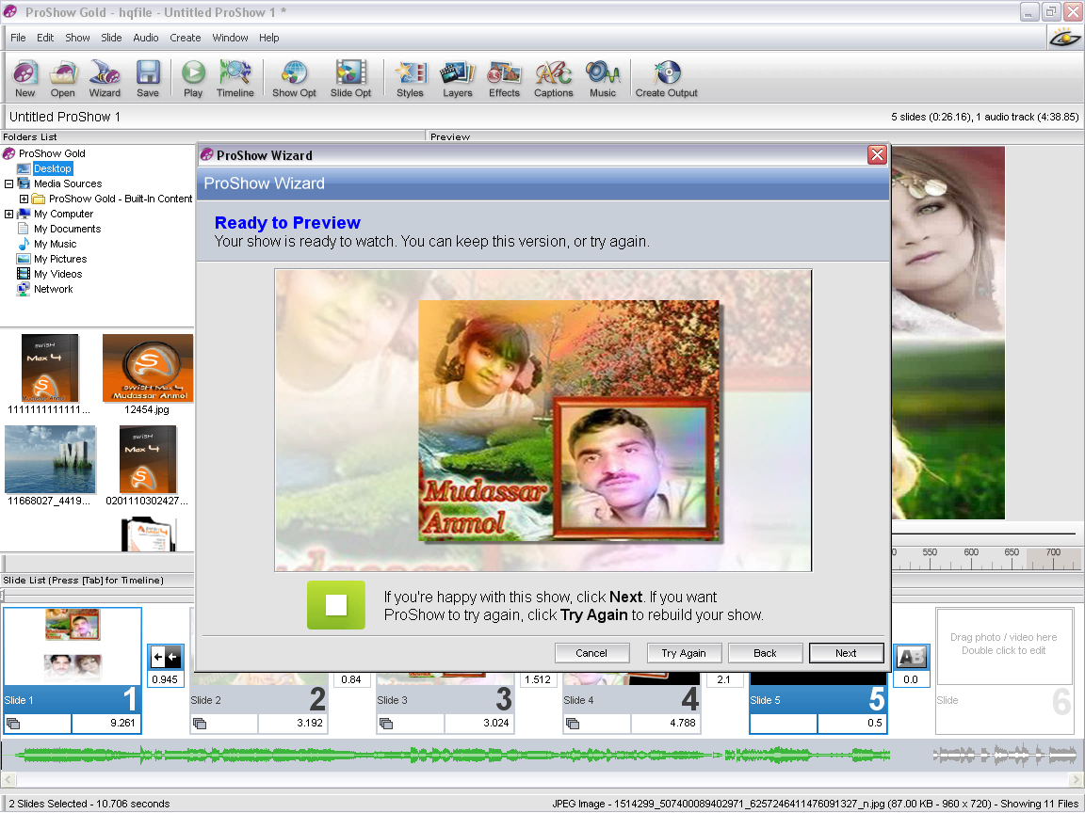Open the Show menu
This screenshot has height=813, width=1085.
click(x=77, y=38)
